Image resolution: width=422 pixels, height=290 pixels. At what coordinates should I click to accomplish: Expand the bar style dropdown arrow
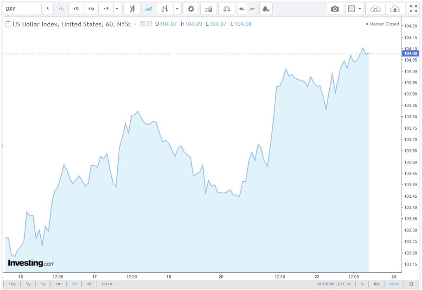click(177, 9)
